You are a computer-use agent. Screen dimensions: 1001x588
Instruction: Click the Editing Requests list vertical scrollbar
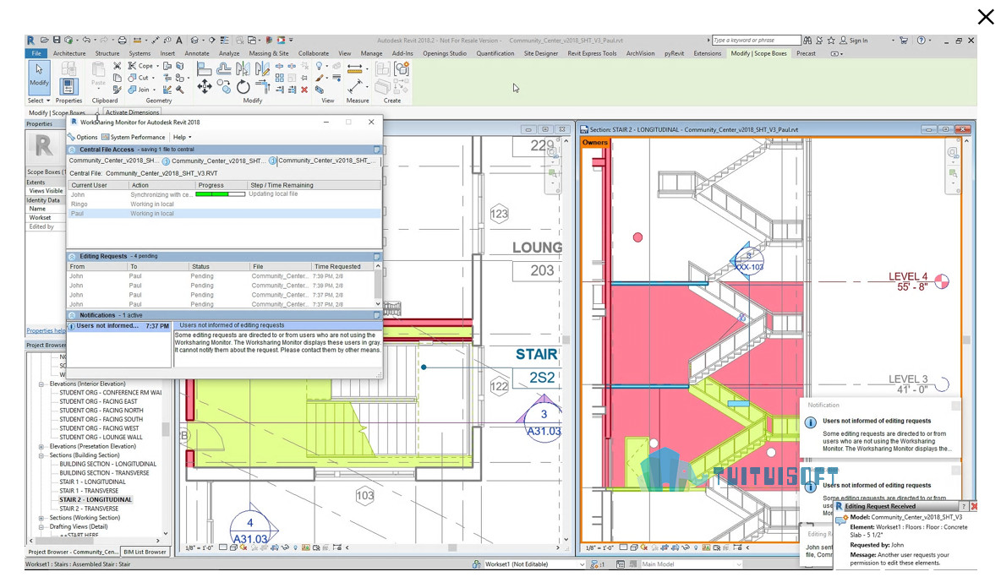coord(378,285)
